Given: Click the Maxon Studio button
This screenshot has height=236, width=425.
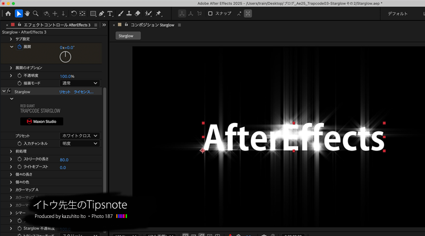Looking at the screenshot, I should (42, 121).
